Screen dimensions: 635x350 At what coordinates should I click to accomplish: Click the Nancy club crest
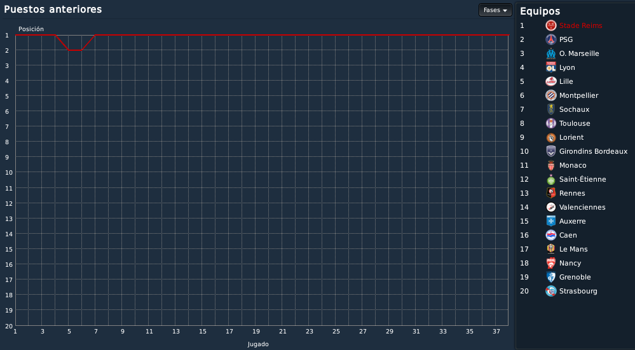[x=550, y=263]
